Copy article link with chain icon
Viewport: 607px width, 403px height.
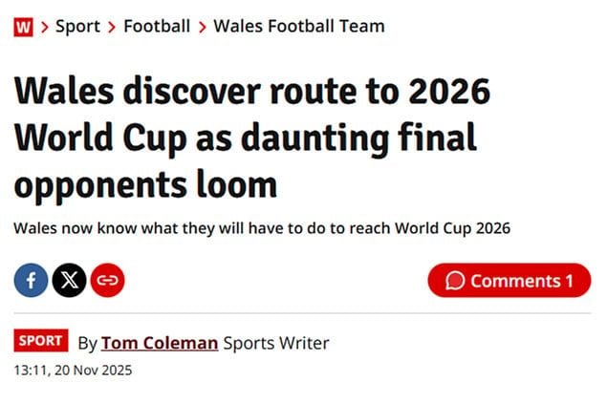pos(107,281)
